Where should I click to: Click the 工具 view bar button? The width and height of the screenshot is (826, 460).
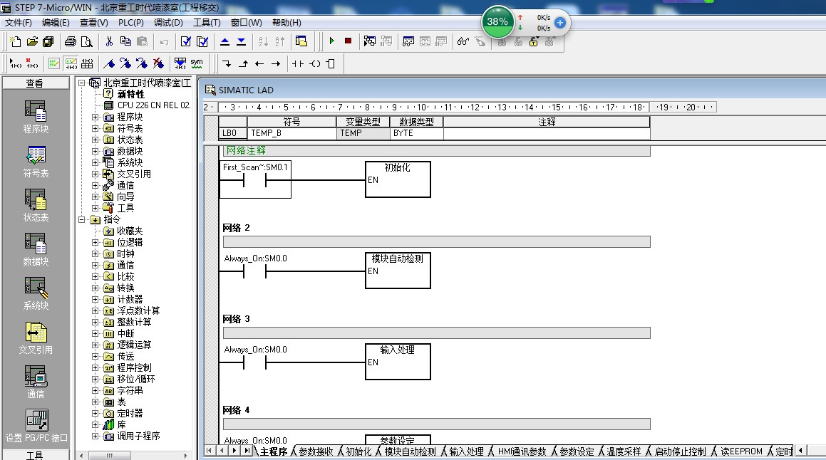tap(36, 455)
